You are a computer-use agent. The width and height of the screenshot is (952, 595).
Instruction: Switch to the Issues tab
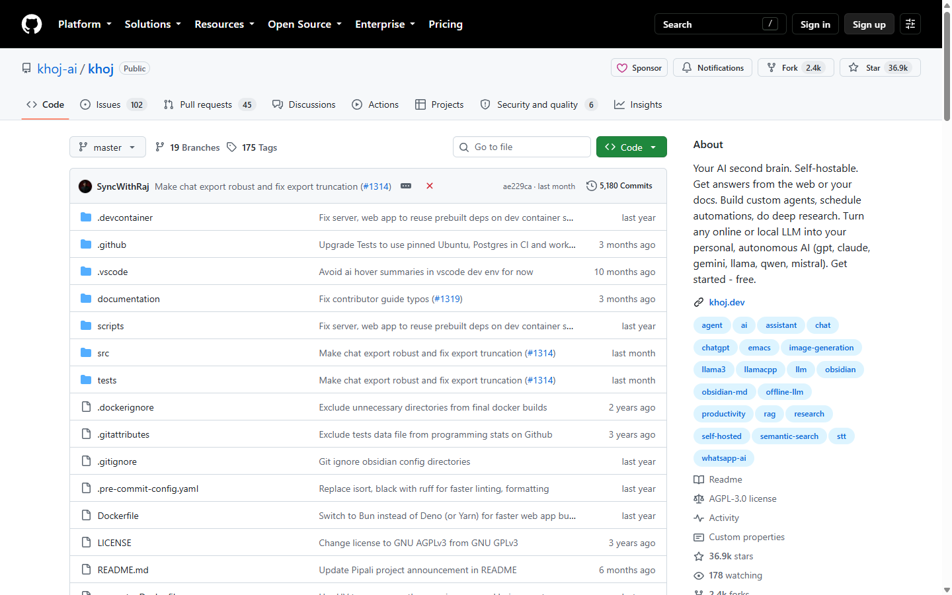[112, 105]
